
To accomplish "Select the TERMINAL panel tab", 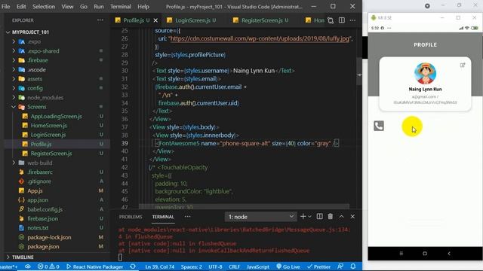I will 163,217.
